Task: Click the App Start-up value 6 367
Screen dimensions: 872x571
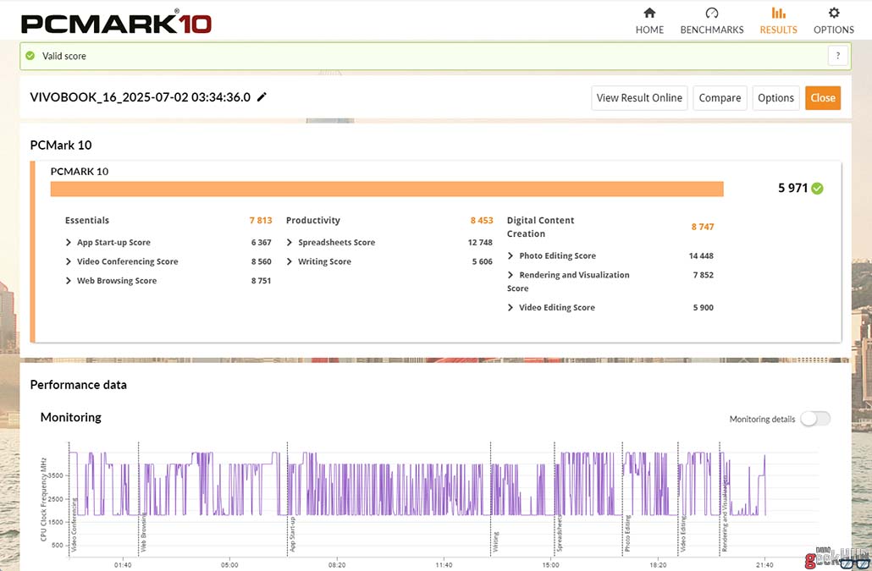Action: click(261, 242)
